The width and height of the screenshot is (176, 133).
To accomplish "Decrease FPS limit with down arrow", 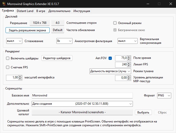I will tap(129, 66).
